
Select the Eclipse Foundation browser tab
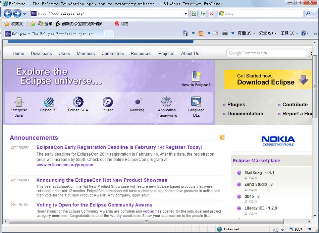54,34
